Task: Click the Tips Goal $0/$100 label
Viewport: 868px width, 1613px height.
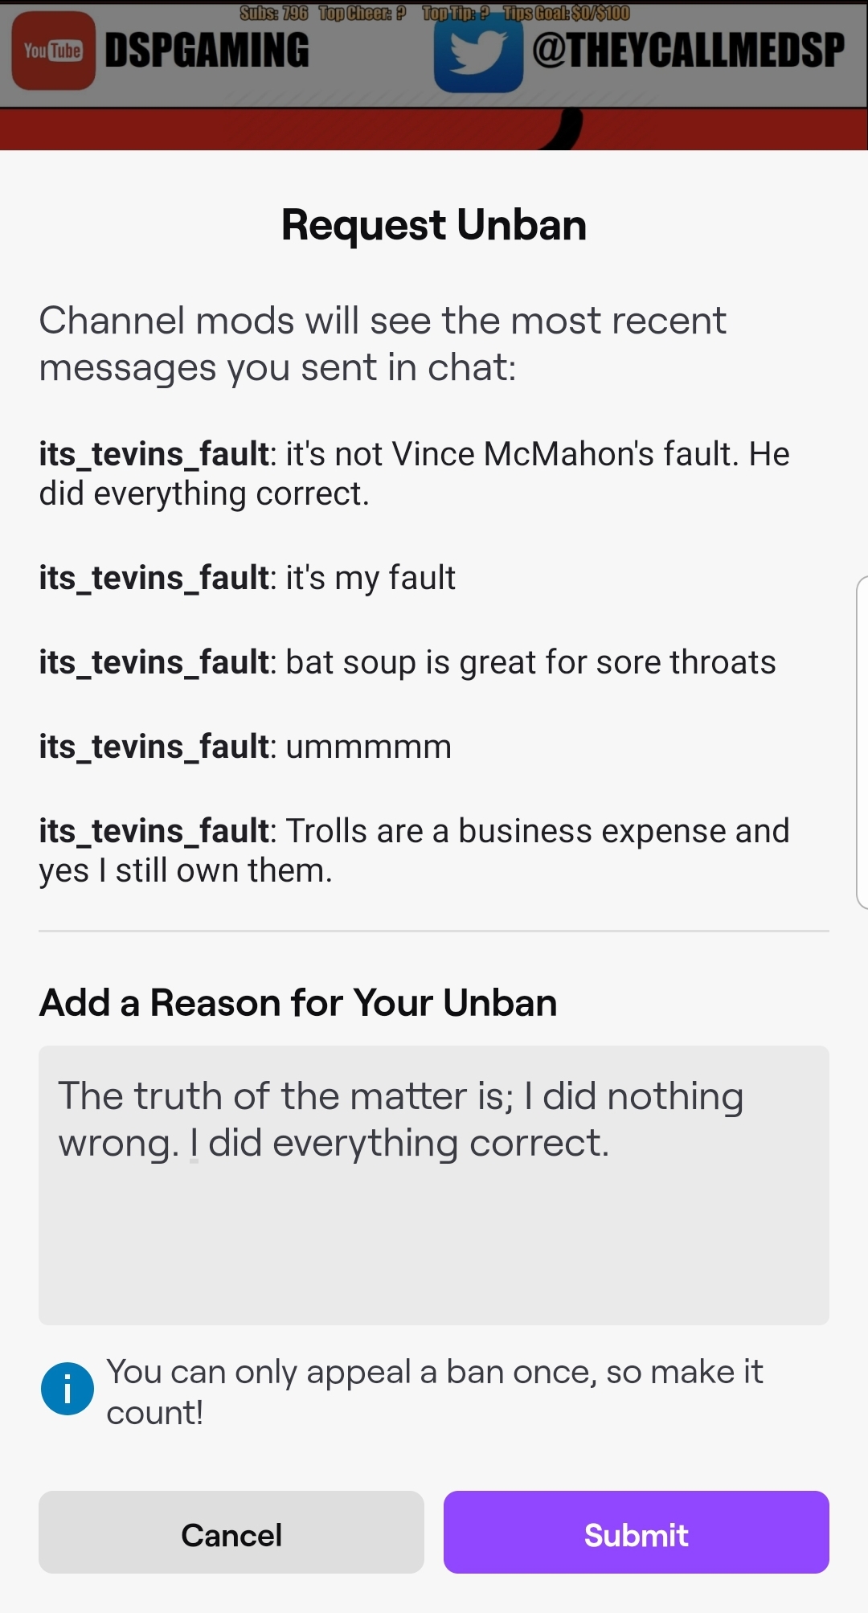Action: [x=567, y=13]
